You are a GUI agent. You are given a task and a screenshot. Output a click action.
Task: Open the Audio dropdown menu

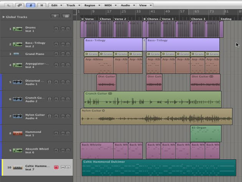128,5
